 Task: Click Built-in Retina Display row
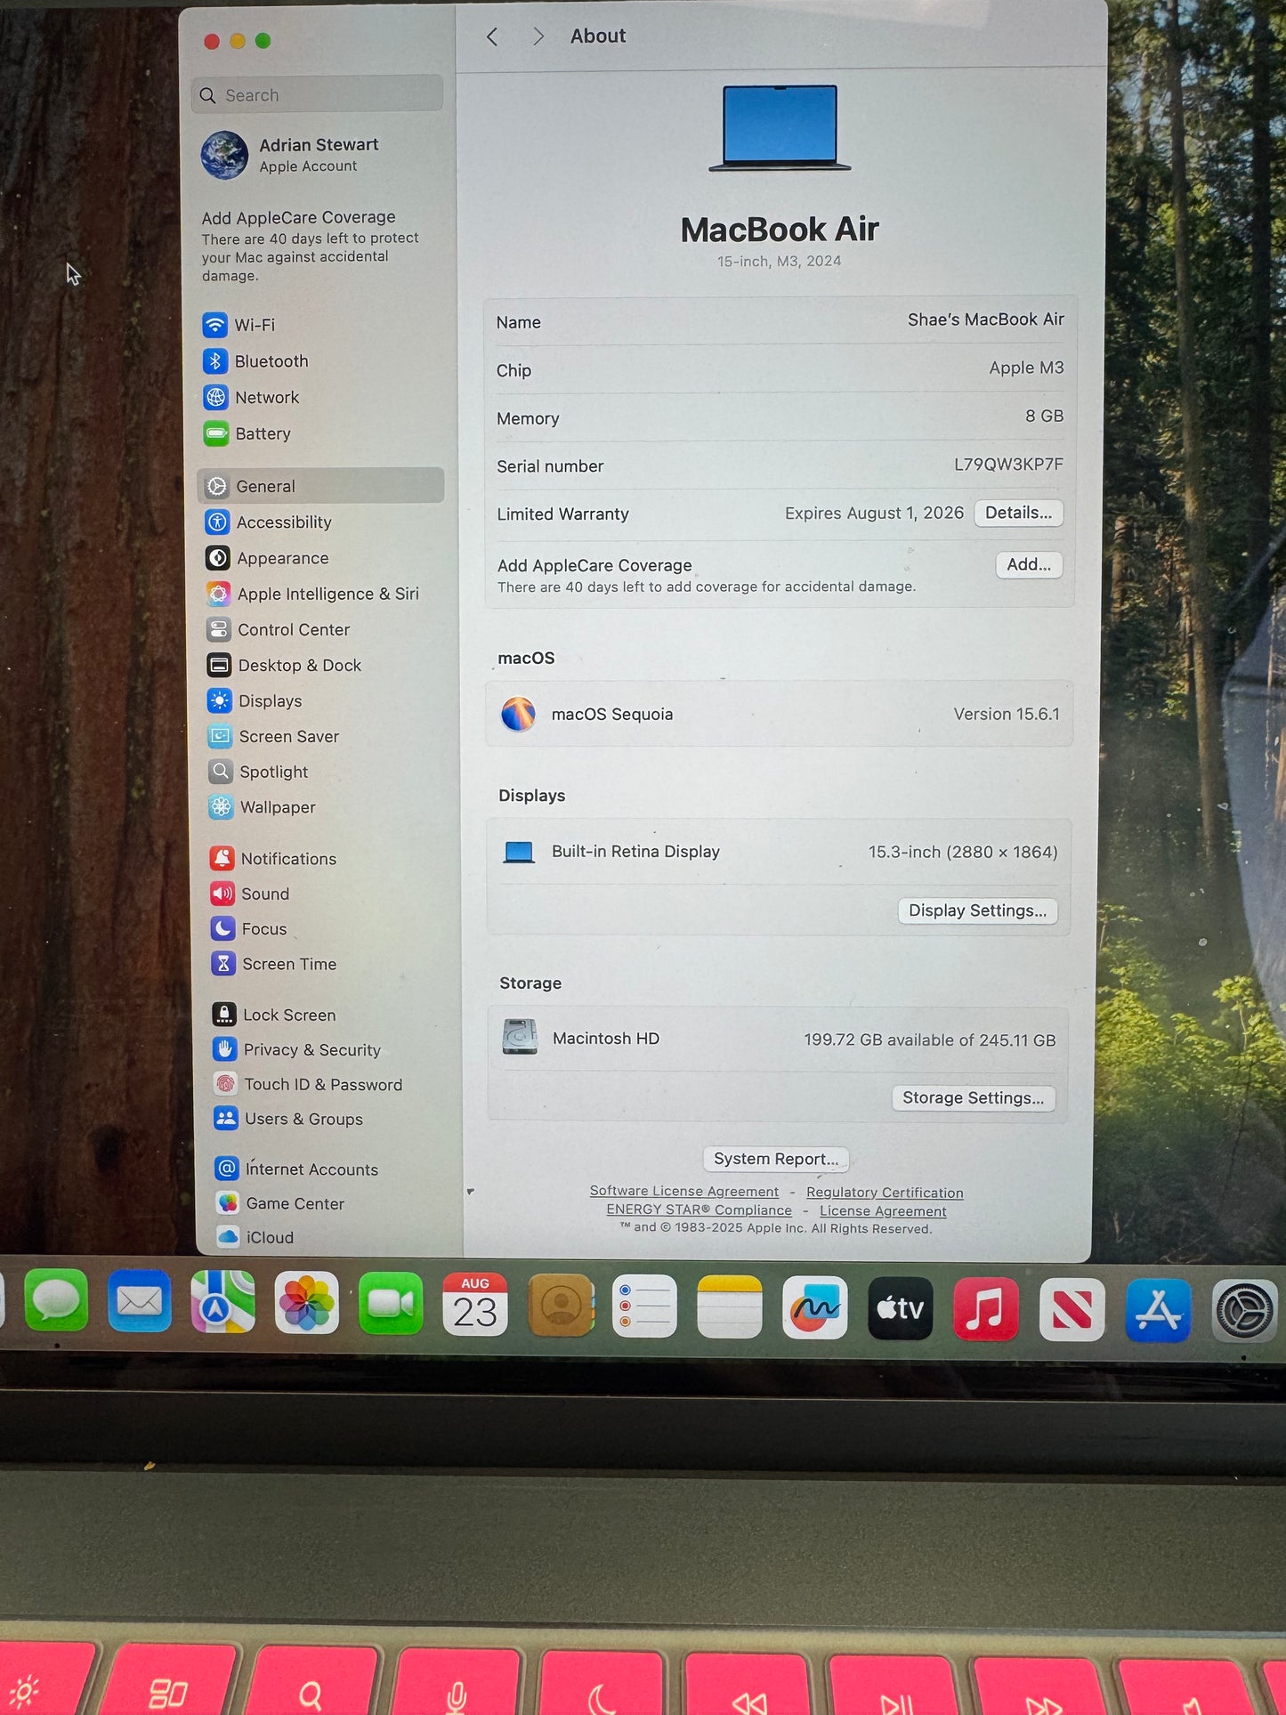(x=779, y=852)
